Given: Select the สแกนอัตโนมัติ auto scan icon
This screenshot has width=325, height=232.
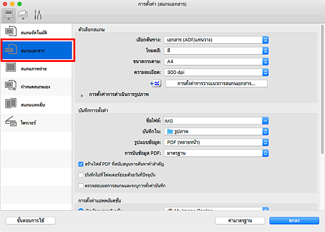Looking at the screenshot, I should pyautogui.click(x=11, y=31).
